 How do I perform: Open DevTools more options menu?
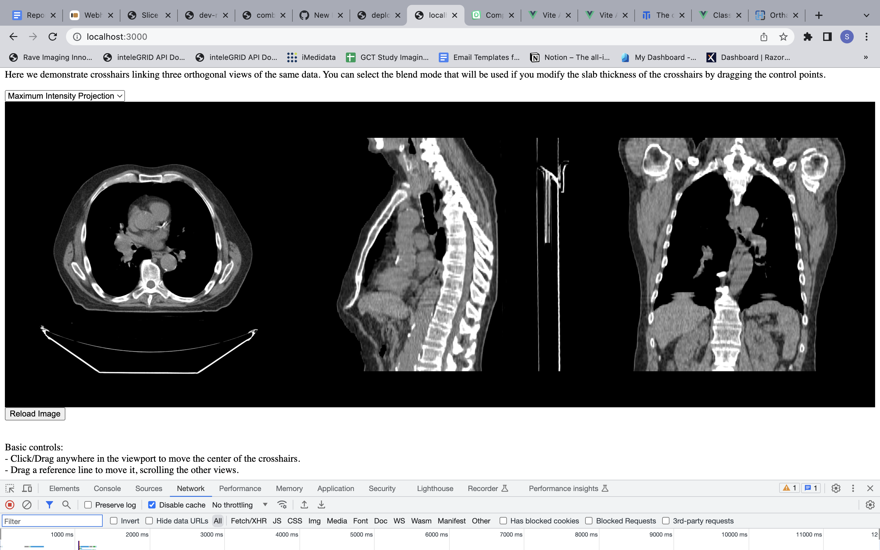tap(853, 489)
